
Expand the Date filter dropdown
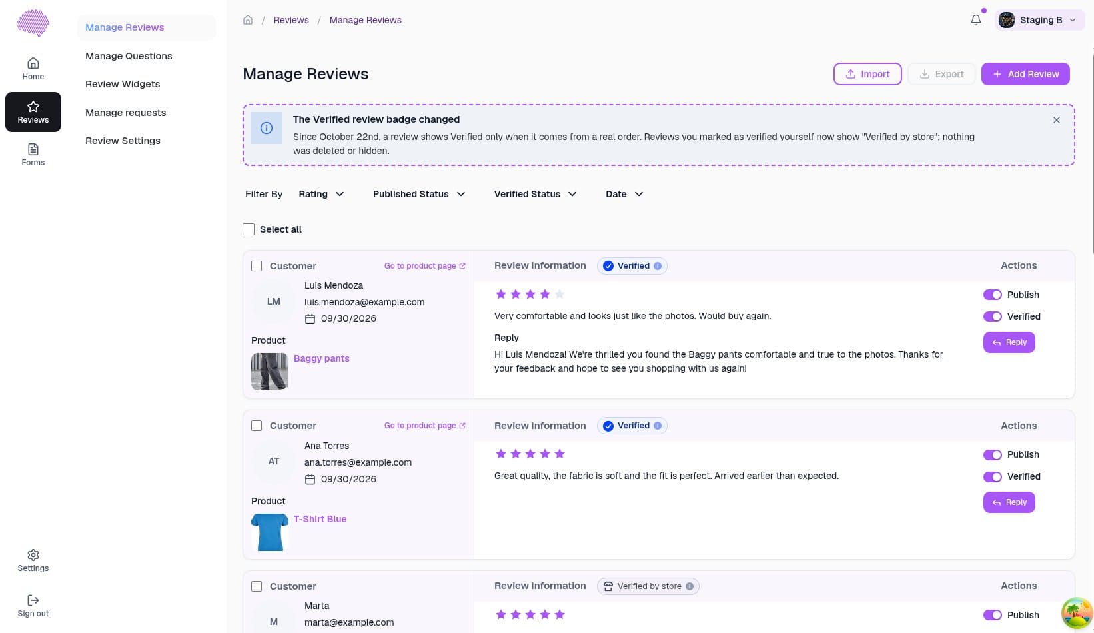(624, 194)
